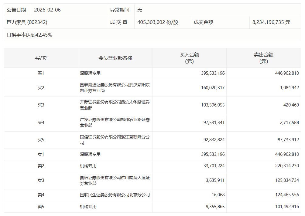Click the 巨力索具 (002342) stock name
This screenshot has height=216, width=305.
27,22
